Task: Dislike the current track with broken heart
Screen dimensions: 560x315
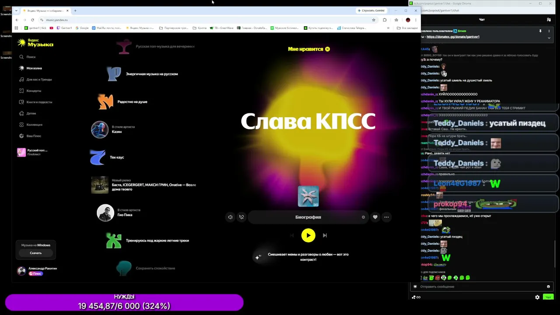Action: (241, 217)
